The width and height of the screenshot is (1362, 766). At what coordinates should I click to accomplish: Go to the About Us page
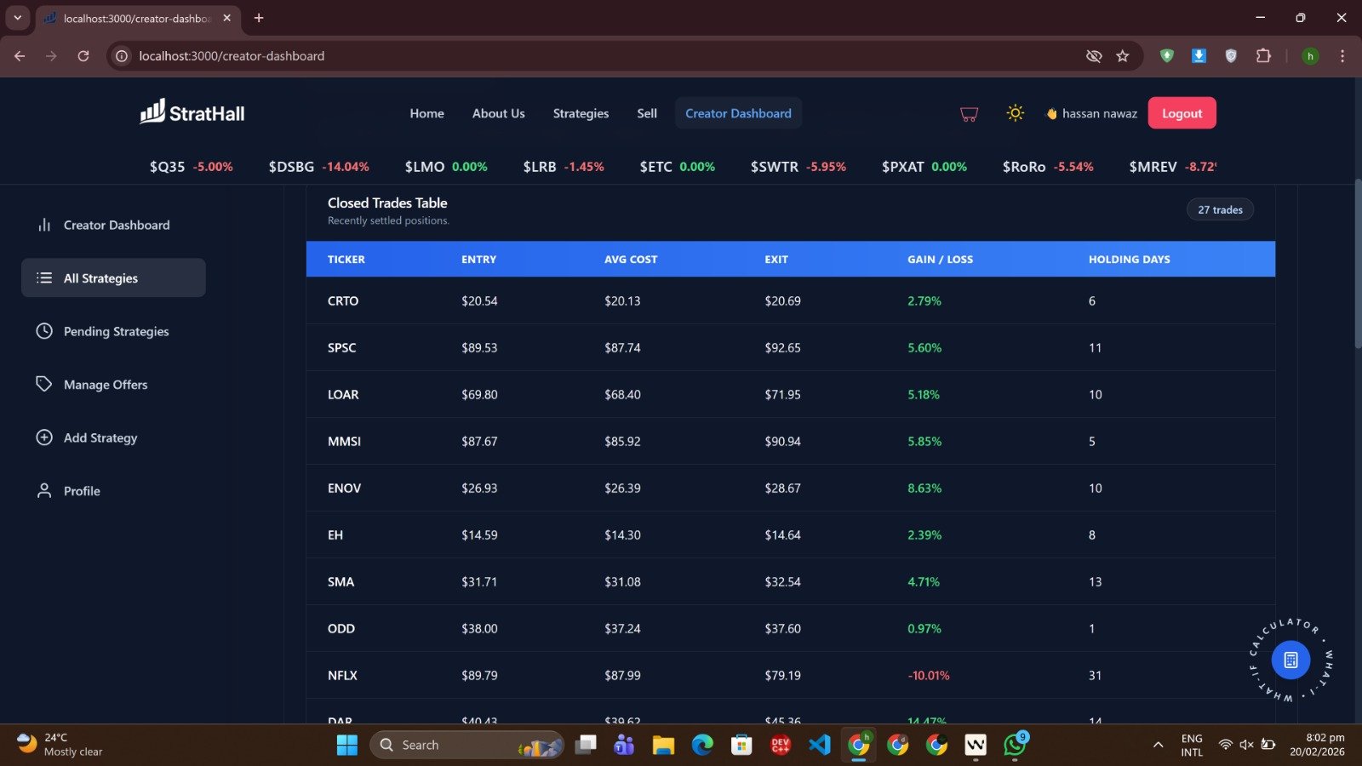[x=498, y=113]
